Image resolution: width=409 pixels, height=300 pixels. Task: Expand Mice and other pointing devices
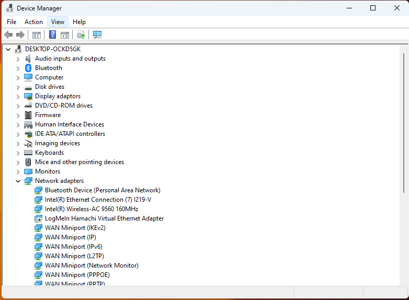pyautogui.click(x=18, y=163)
